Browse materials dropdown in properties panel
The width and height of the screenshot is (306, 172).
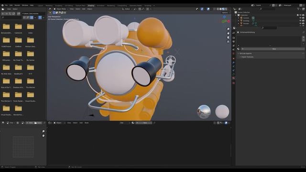pyautogui.click(x=239, y=49)
